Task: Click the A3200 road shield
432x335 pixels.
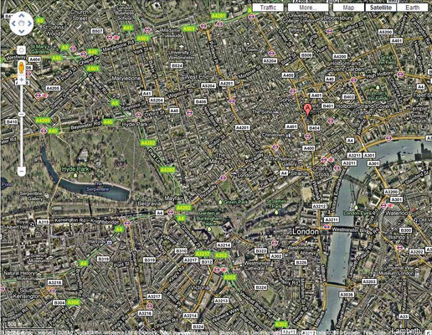Action: [x=391, y=192]
